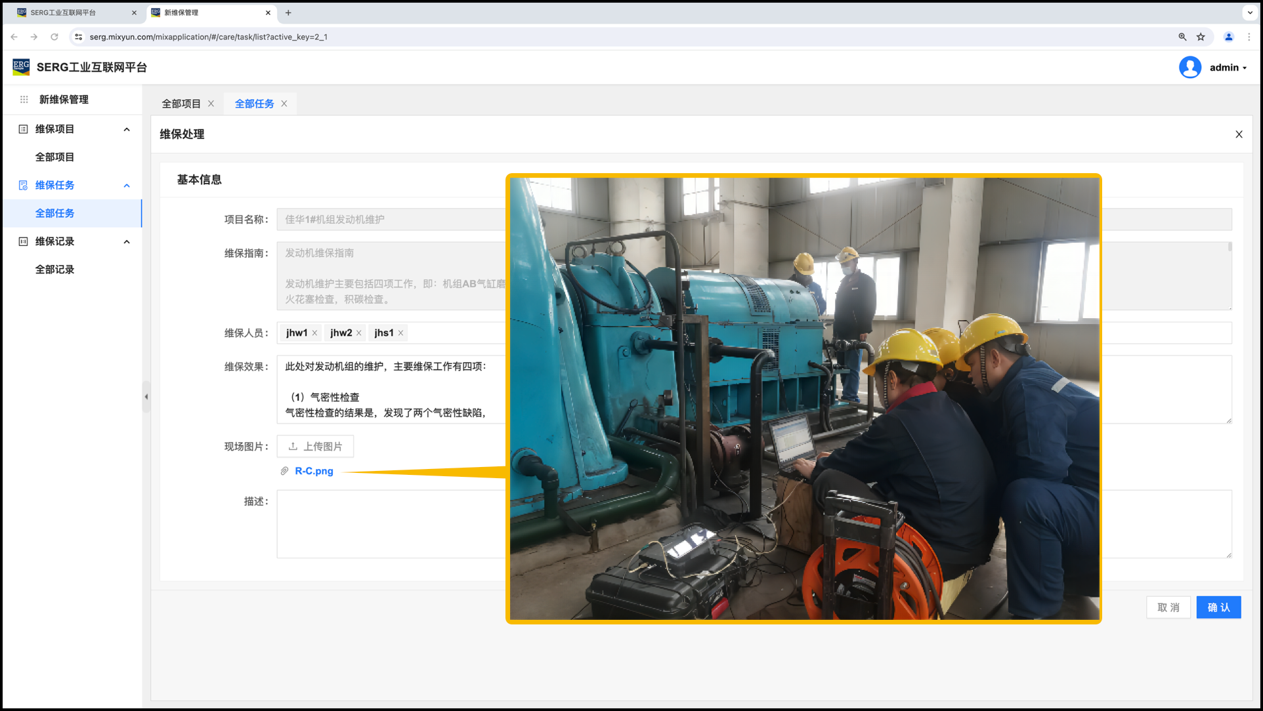Bookmark this page with the star icon
The image size is (1263, 711).
[x=1201, y=37]
